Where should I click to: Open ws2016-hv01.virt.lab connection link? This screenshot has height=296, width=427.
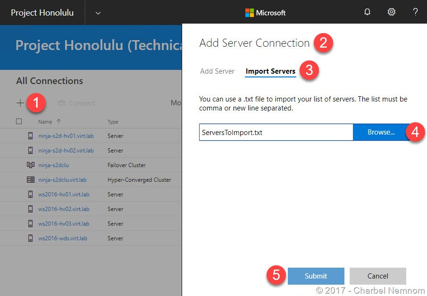tap(64, 195)
